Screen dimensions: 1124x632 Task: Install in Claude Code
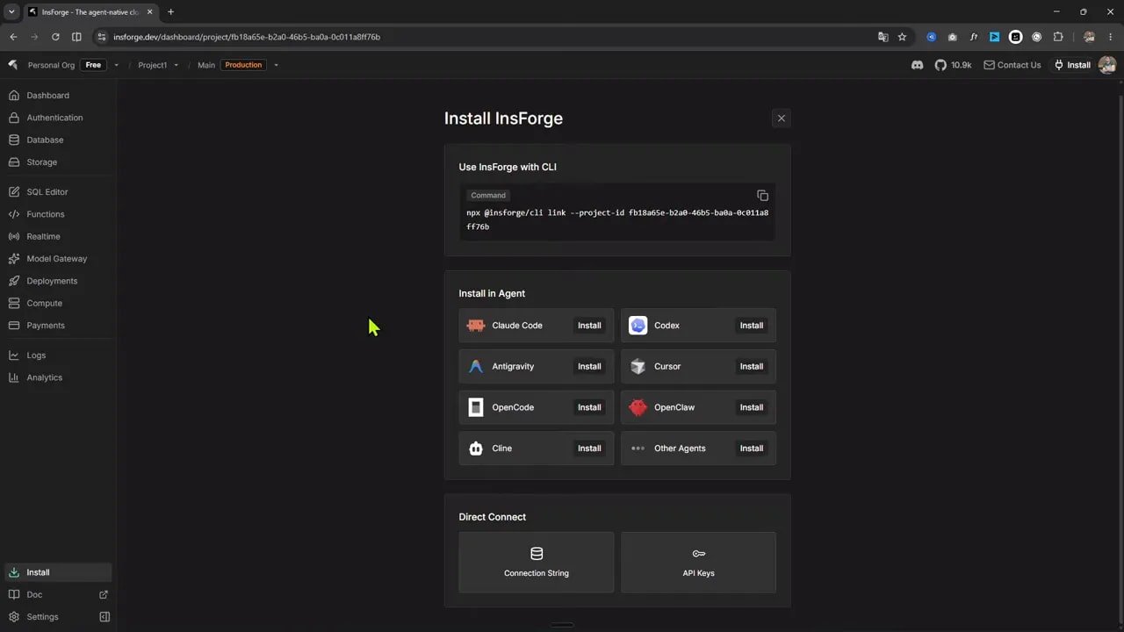(589, 326)
